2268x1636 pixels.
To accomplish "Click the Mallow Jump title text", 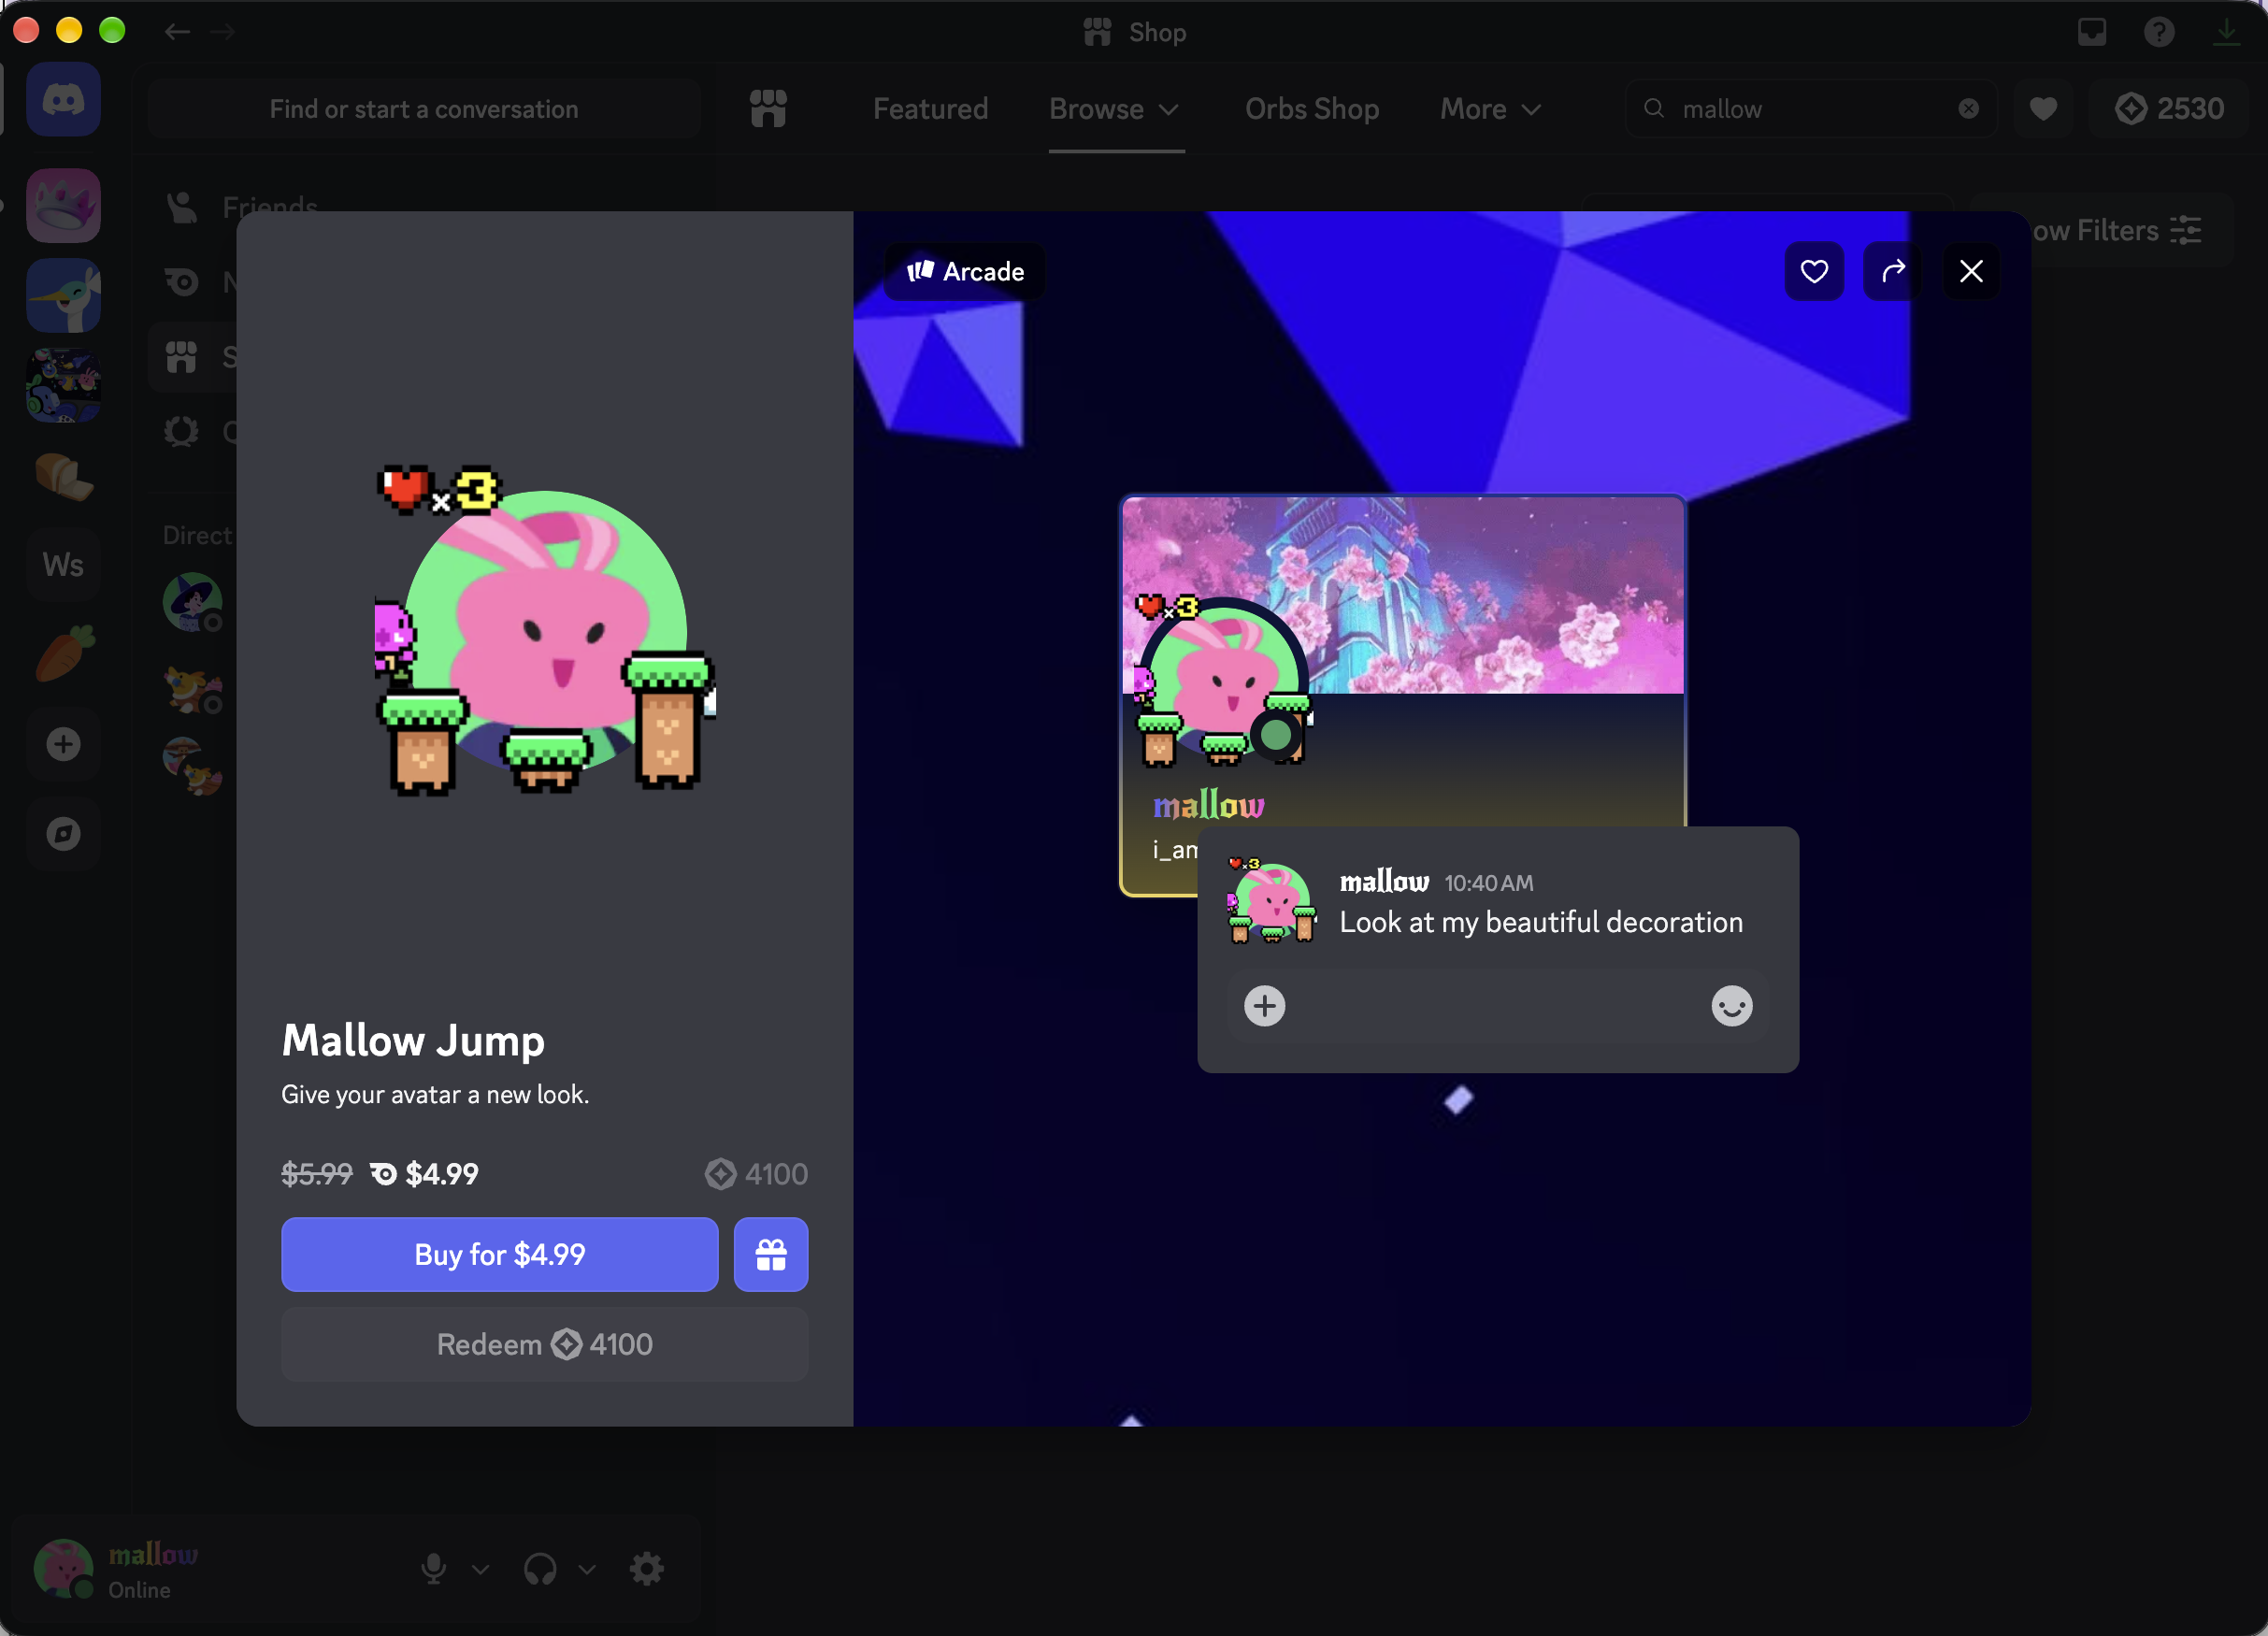I will 413,1040.
